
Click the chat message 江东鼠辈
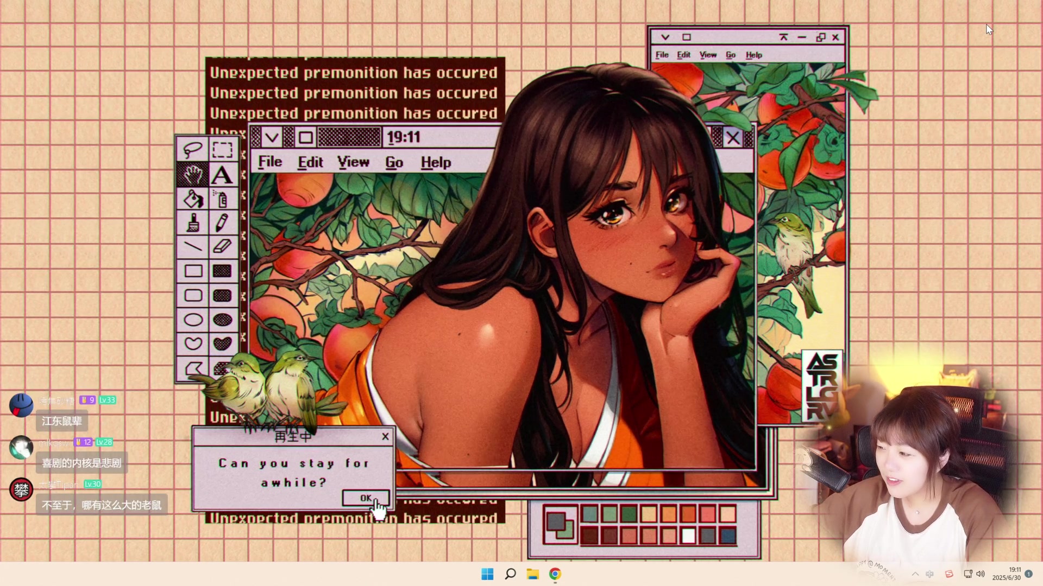(62, 421)
